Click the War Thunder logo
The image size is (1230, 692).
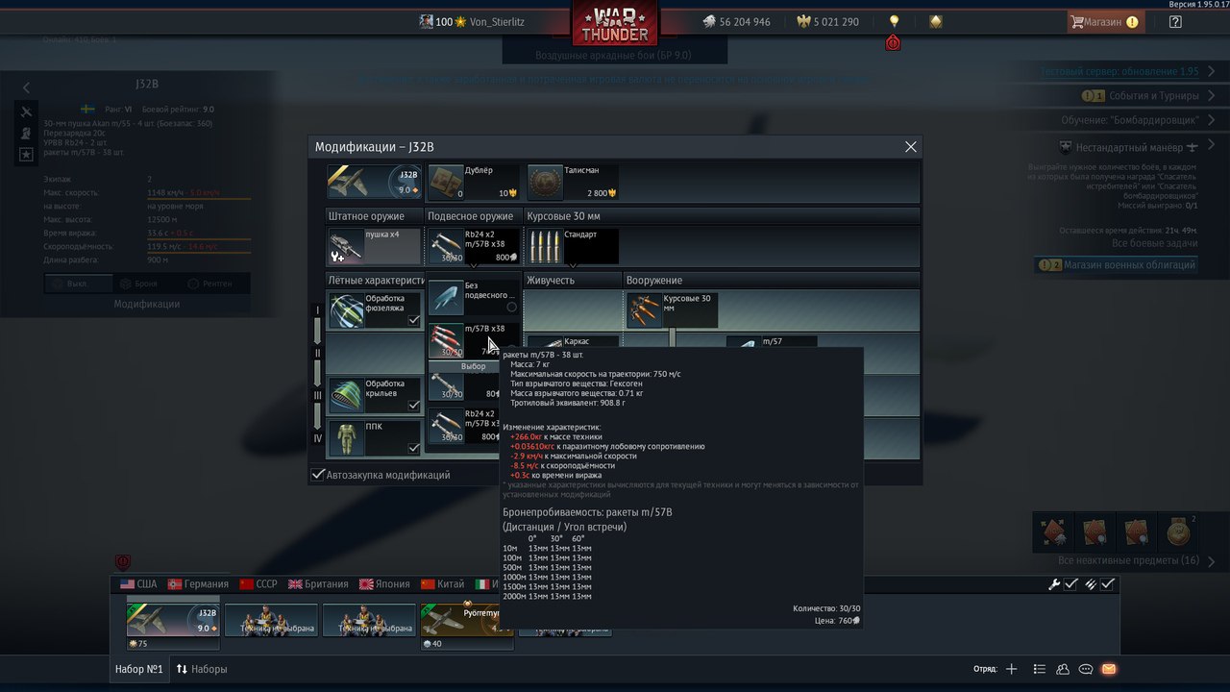point(614,23)
